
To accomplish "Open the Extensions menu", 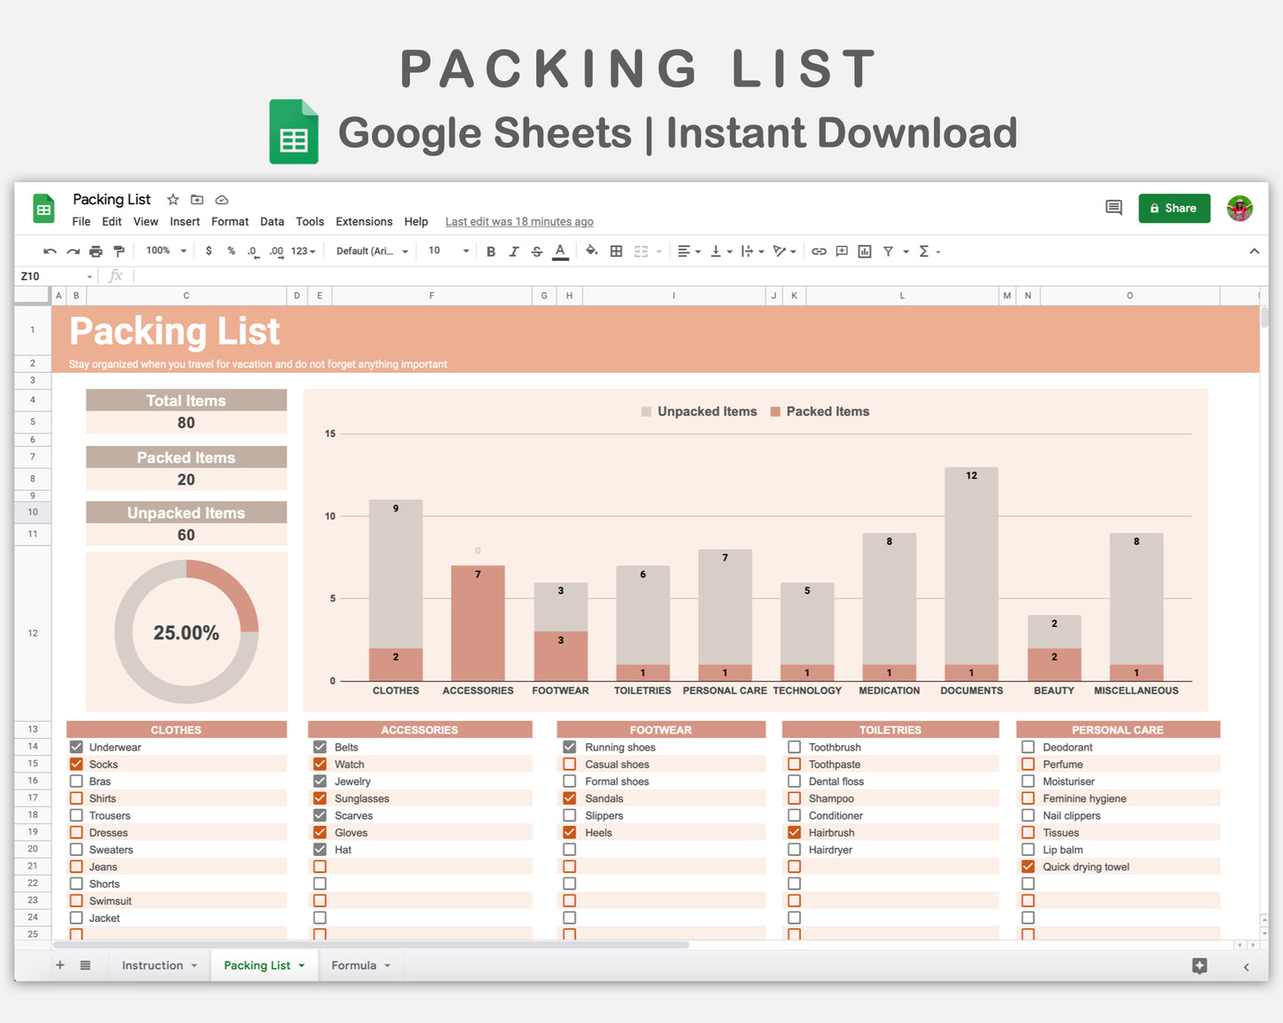I will (x=363, y=221).
